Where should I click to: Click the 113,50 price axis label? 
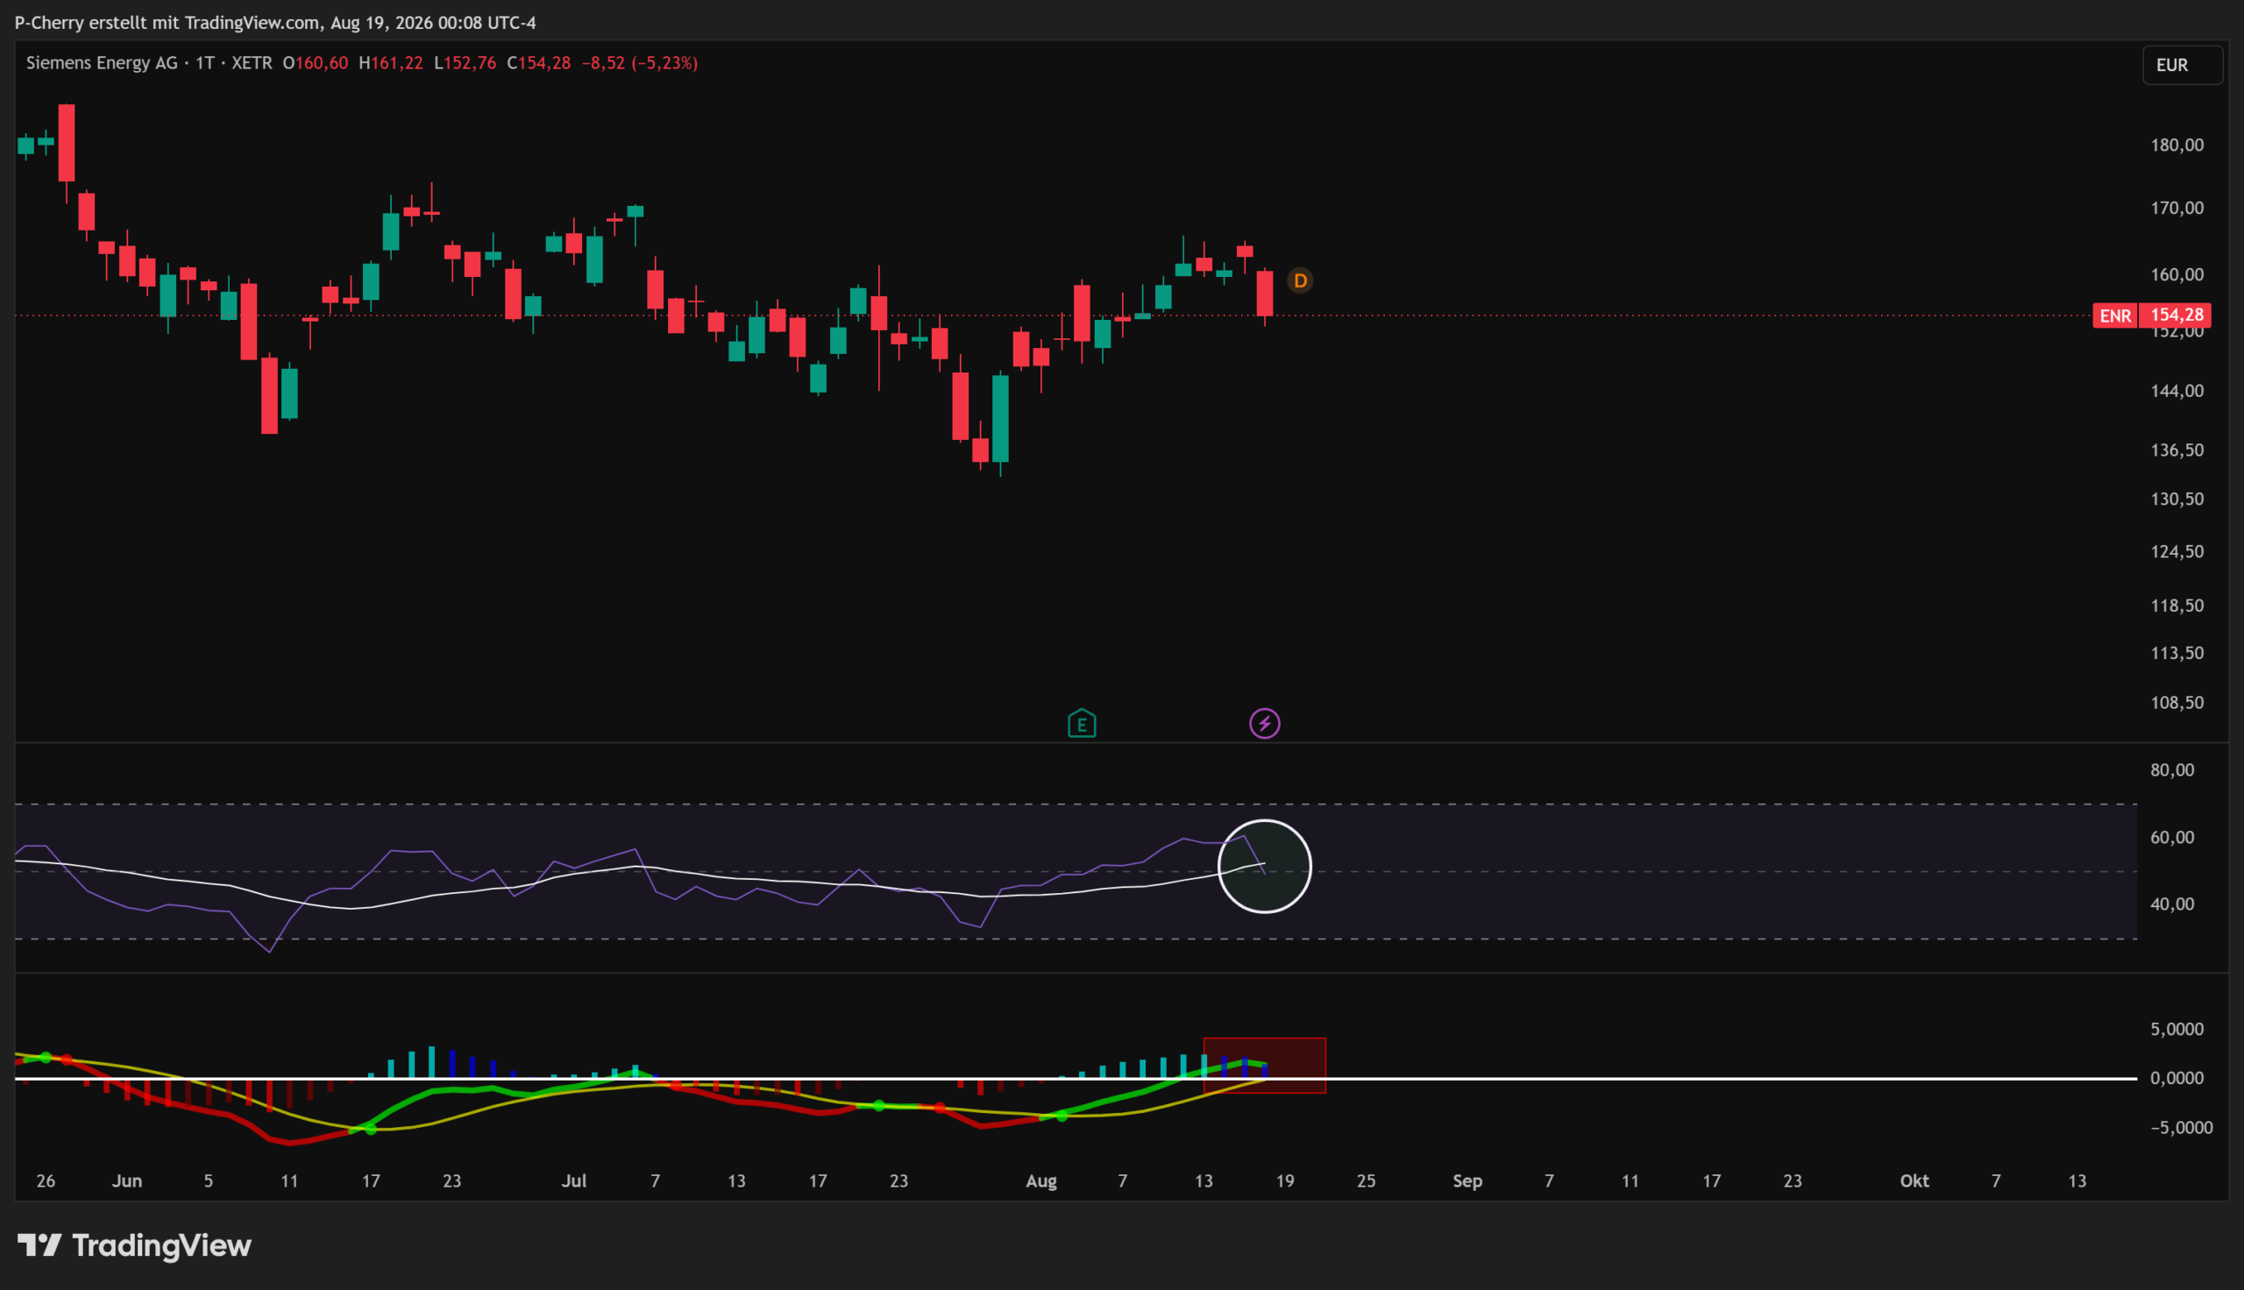pyautogui.click(x=2177, y=653)
